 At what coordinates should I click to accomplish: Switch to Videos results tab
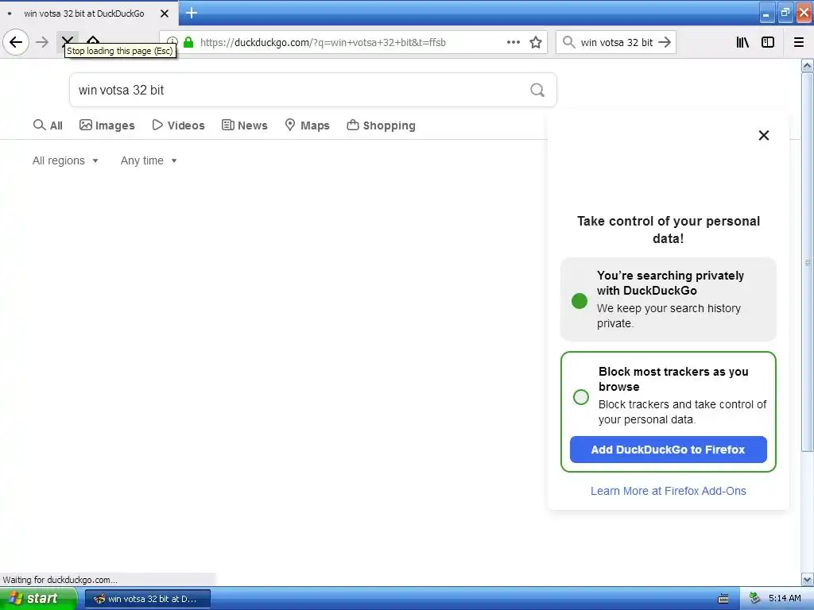point(179,125)
